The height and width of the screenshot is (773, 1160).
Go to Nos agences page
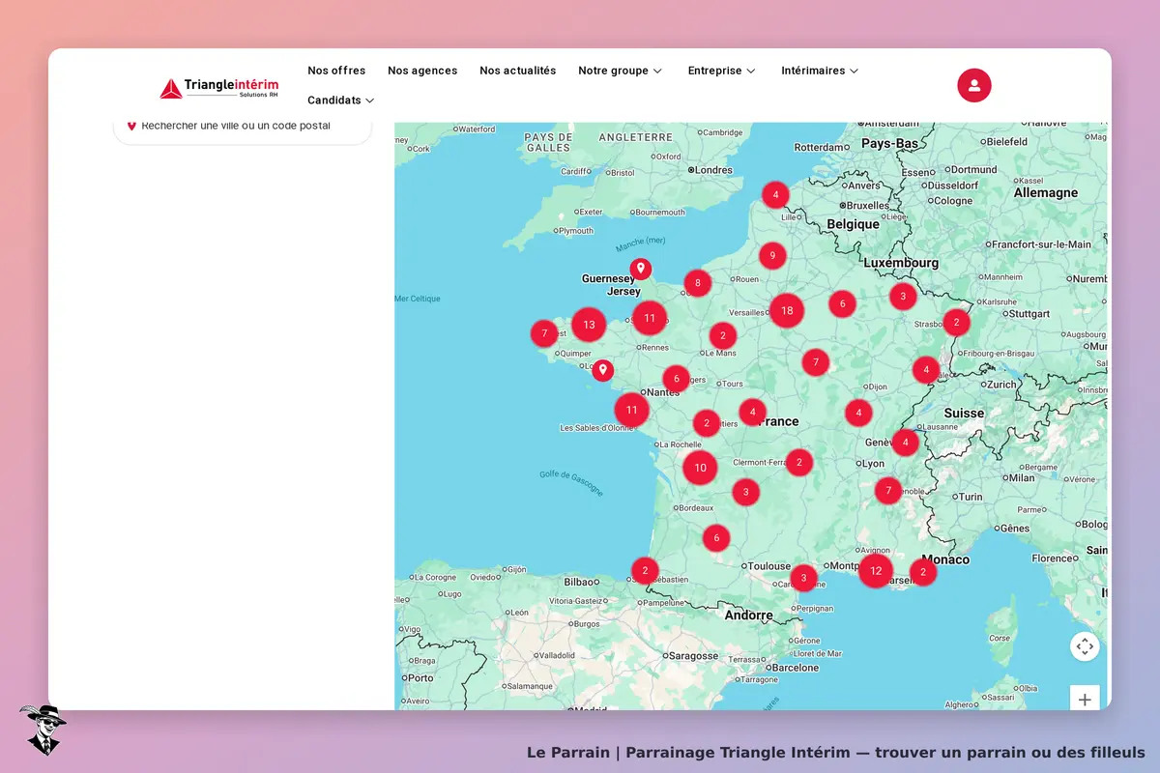(422, 71)
